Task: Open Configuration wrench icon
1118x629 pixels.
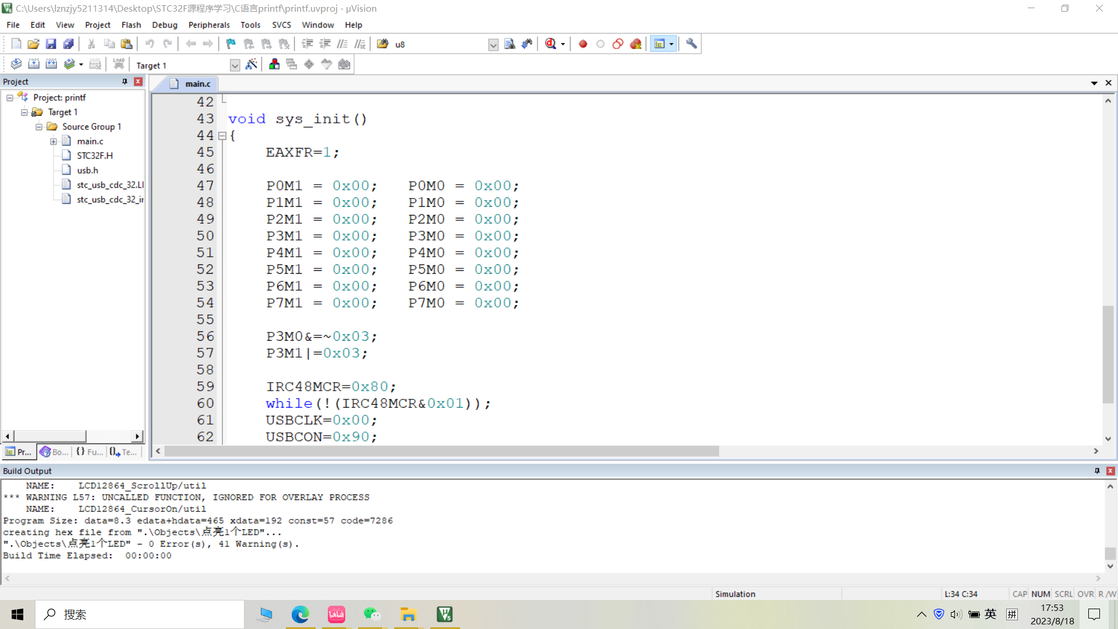Action: (x=691, y=44)
